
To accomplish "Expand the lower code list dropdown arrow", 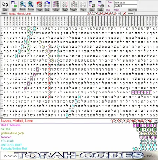I will pyautogui.click(x=156, y=121).
